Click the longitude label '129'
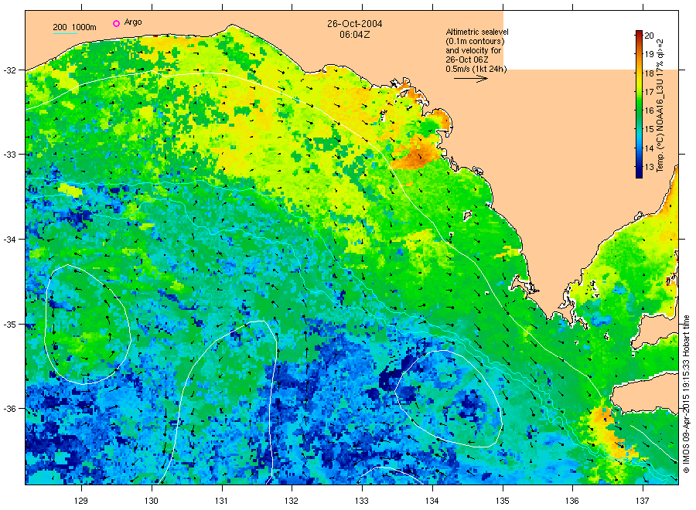Screen dimensions: 696x510 (x=81, y=501)
